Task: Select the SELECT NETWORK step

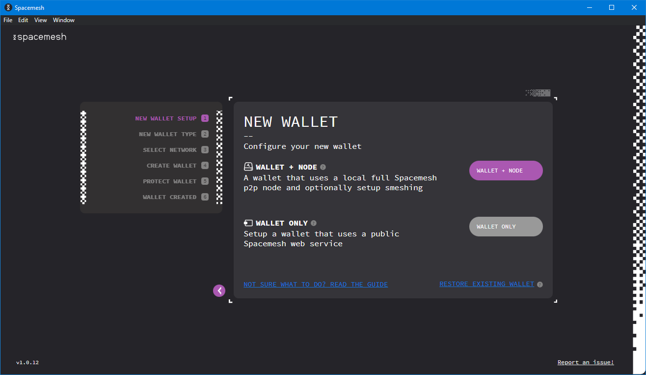Action: tap(170, 150)
